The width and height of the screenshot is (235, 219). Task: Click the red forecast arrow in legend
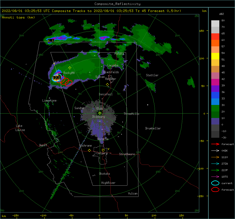point(215,144)
